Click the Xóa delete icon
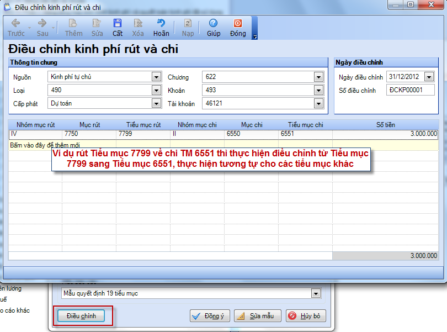Viewport: 447px width, 332px height. point(138,23)
